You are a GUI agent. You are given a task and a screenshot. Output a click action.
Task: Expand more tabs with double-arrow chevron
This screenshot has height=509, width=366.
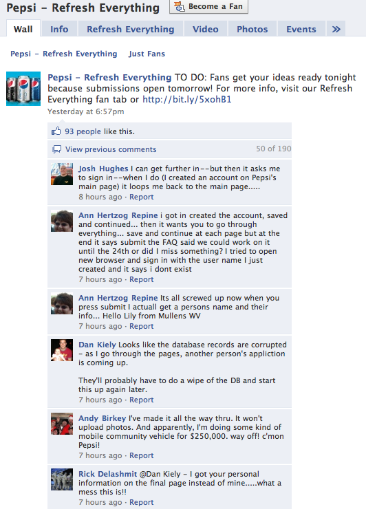pyautogui.click(x=336, y=29)
